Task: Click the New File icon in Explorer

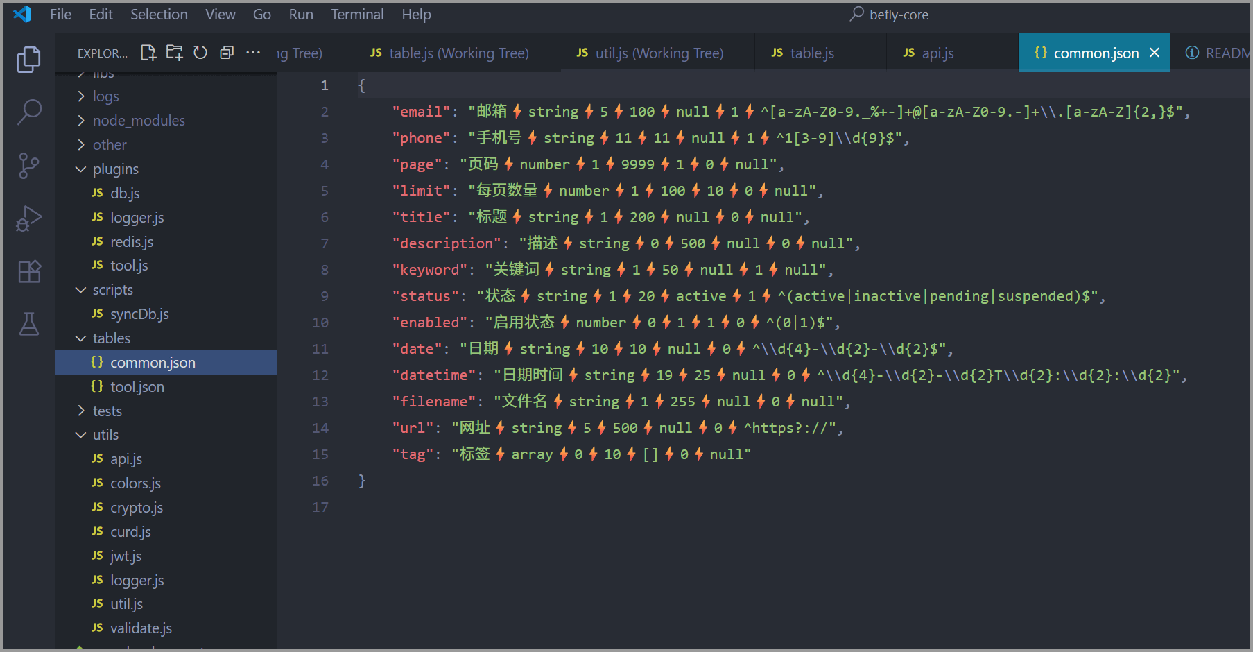Action: (148, 53)
